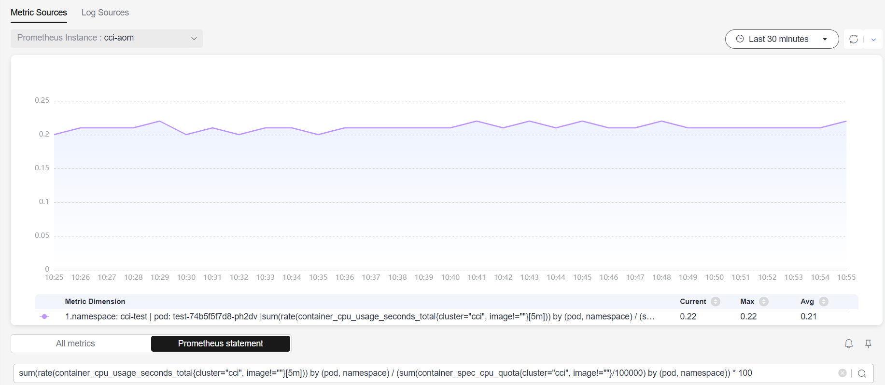Click the bell alarm rule icon
Screen dimensions: 885x385
point(848,344)
